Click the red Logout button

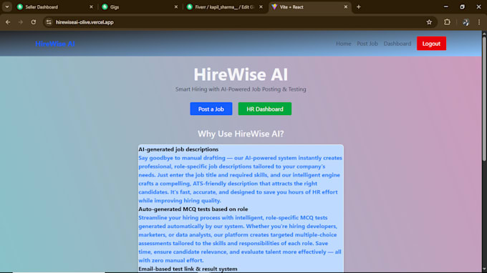tap(431, 44)
